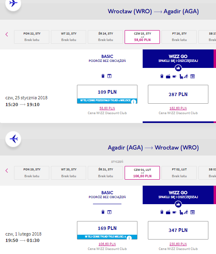Click the outbound WIZZ GO thumbs-up badge
The image size is (216, 254).
coord(178,68)
